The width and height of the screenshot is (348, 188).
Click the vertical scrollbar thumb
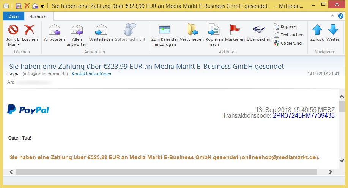click(342, 107)
